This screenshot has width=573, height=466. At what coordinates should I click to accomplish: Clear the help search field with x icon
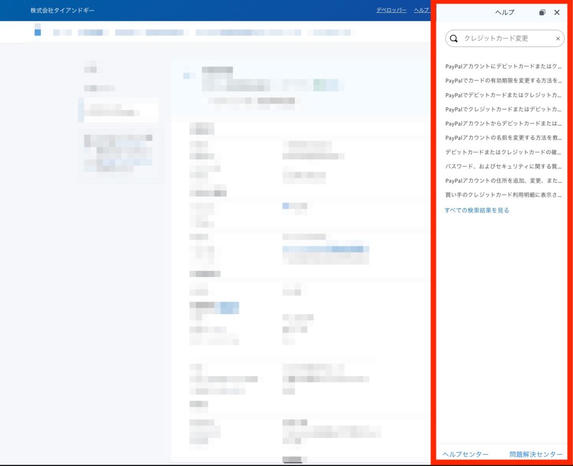pyautogui.click(x=558, y=39)
